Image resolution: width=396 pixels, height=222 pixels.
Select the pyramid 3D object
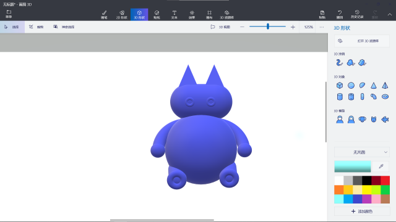pos(385,86)
